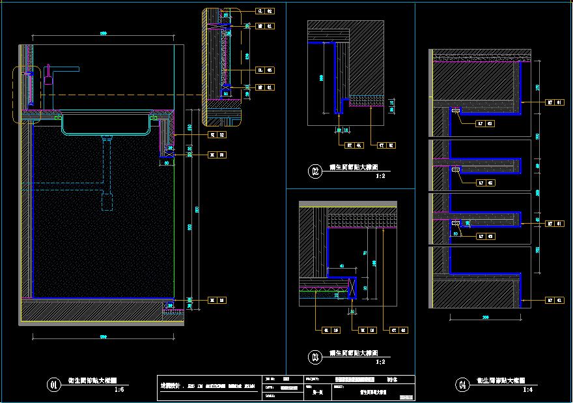Click the rightmost material tag under detail 03
Image resolution: width=573 pixels, height=403 pixels.
click(398, 330)
